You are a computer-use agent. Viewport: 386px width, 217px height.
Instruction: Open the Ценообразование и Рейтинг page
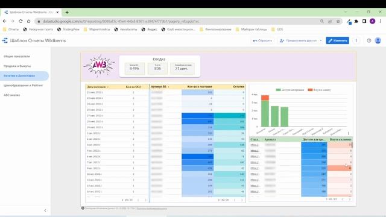(x=23, y=86)
